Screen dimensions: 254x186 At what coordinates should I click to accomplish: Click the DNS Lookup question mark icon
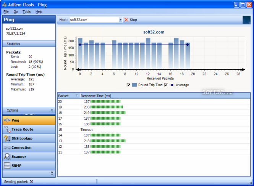tap(7, 138)
